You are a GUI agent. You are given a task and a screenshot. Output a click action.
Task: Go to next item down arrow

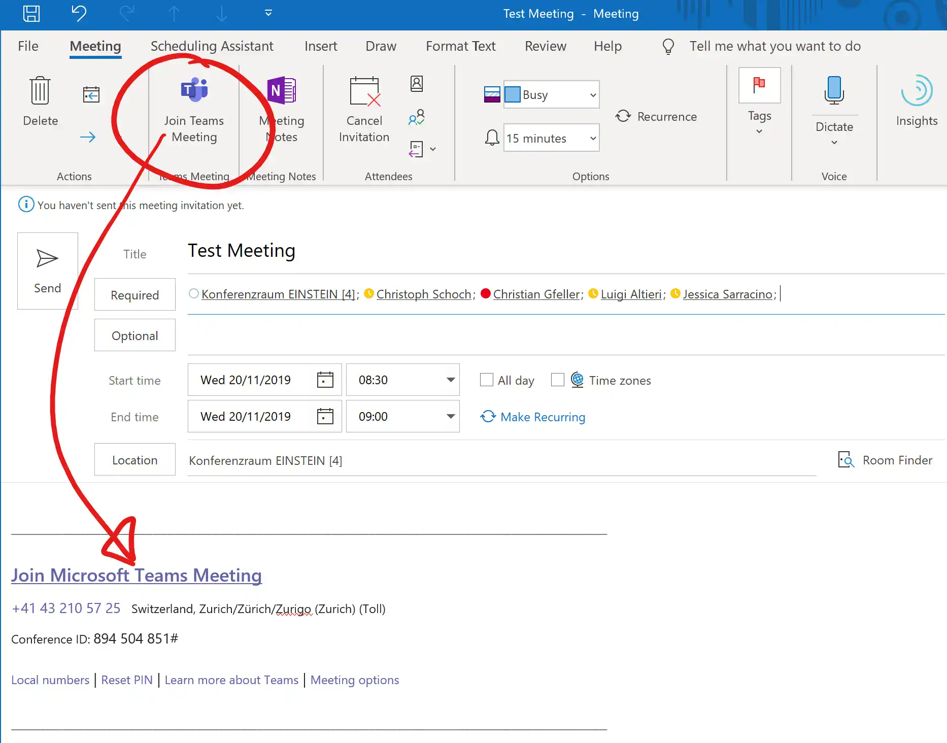click(x=221, y=14)
